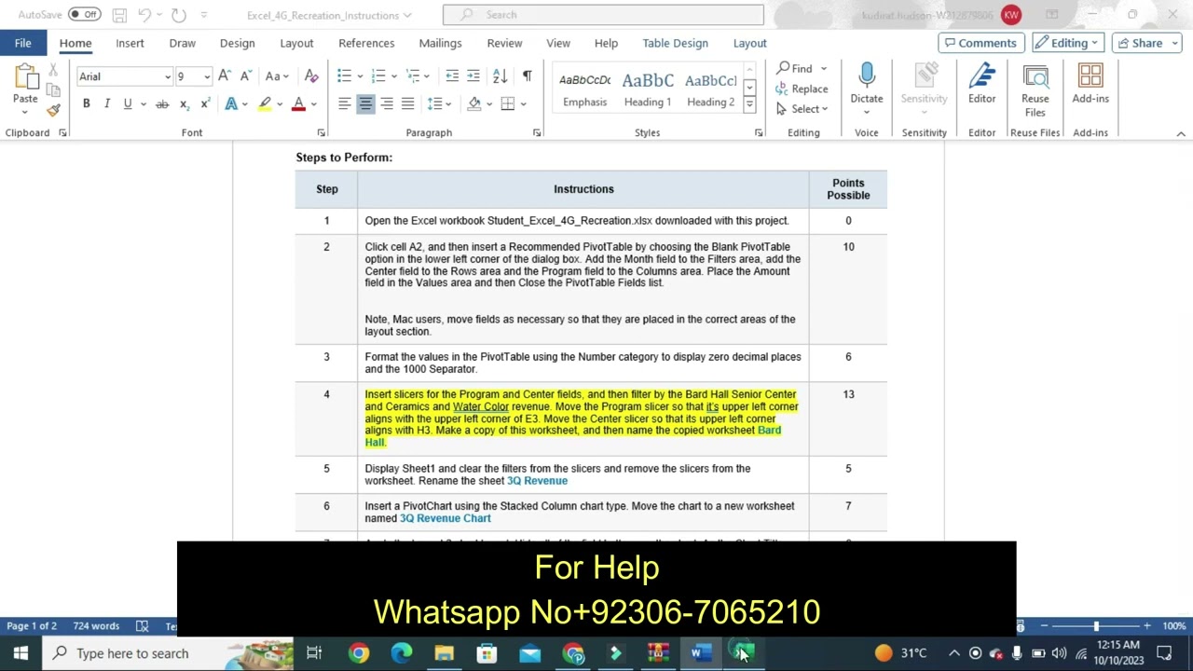Switch to the Insert tab
The height and width of the screenshot is (671, 1193).
pyautogui.click(x=130, y=43)
